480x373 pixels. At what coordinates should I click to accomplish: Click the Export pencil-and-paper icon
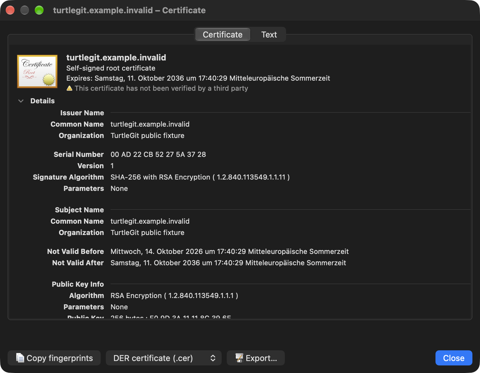click(x=239, y=358)
